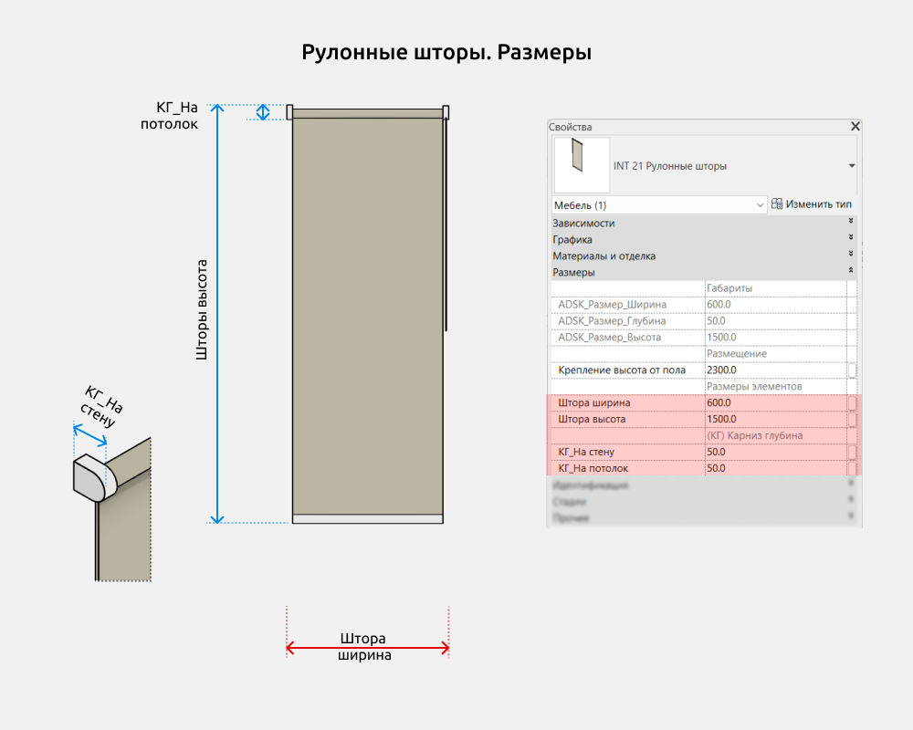Click the ADSK_Размер_Высота value 1500.0

775,337
